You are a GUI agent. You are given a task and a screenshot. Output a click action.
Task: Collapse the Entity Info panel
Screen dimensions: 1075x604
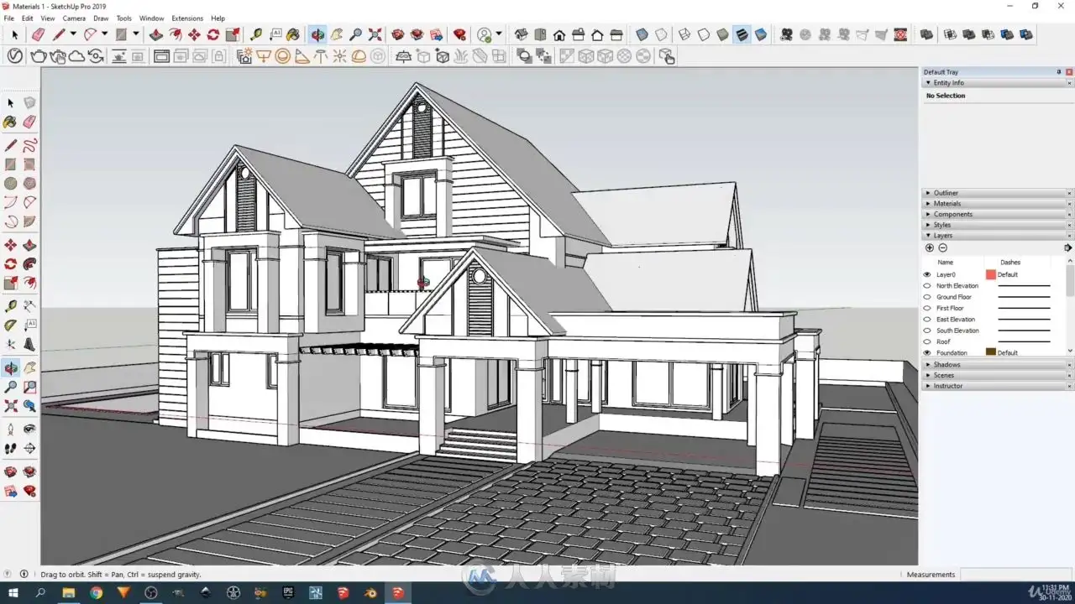pyautogui.click(x=928, y=83)
